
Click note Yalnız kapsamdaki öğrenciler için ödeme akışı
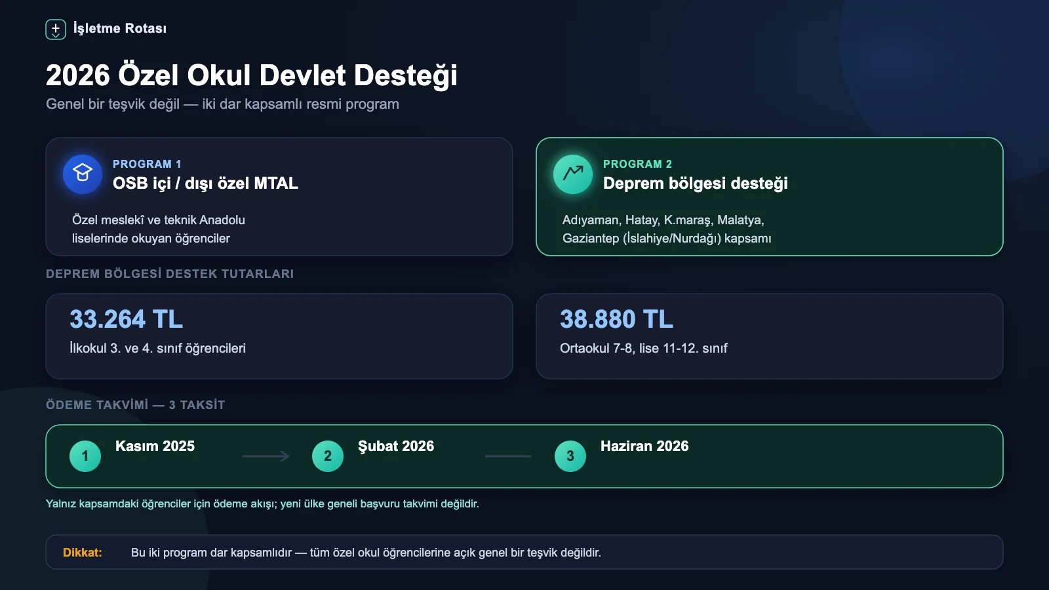tap(161, 504)
